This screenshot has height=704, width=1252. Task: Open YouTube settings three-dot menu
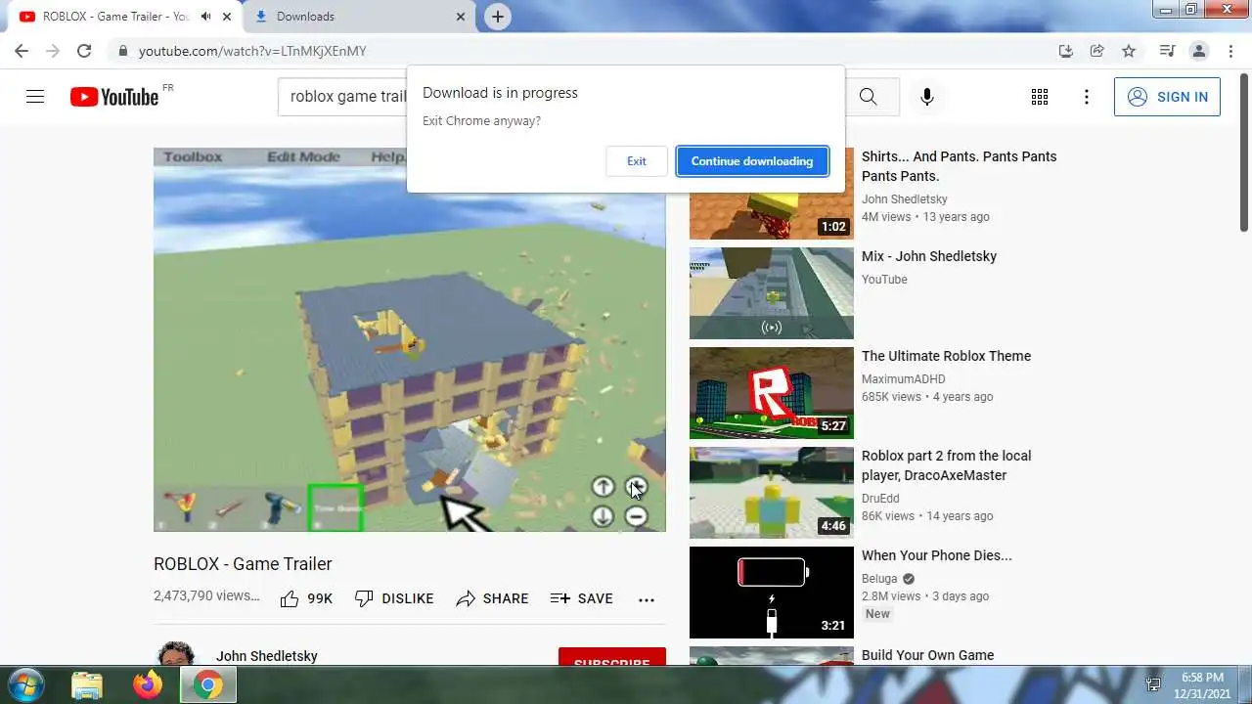pos(1087,97)
